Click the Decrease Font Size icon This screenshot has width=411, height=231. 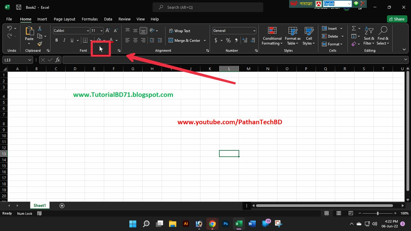click(x=116, y=31)
